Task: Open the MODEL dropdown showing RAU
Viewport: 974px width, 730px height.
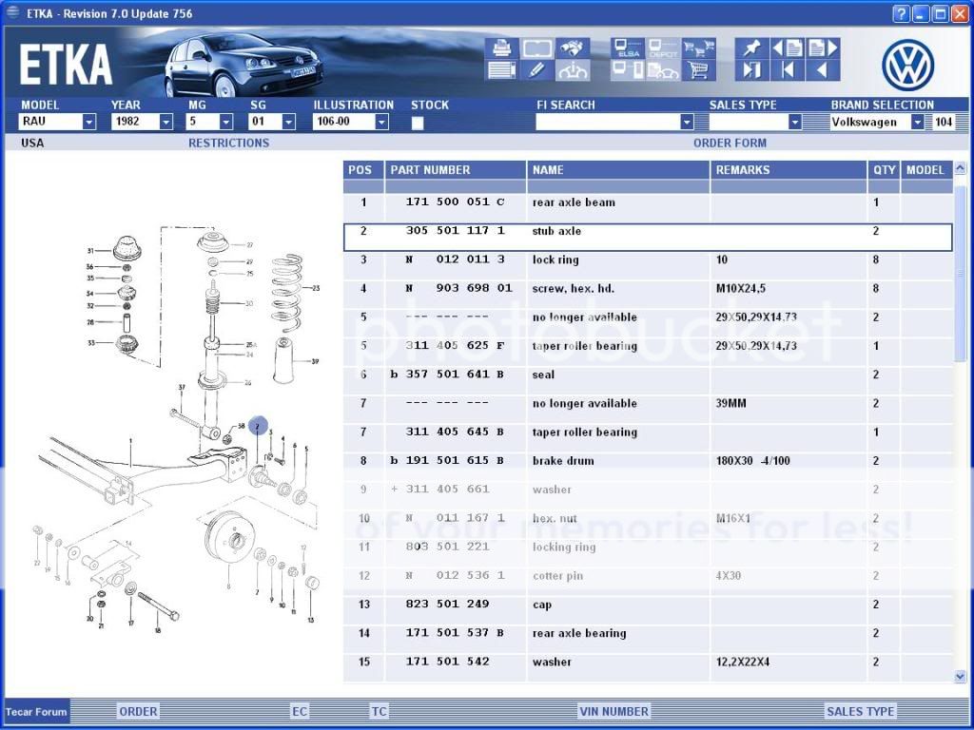Action: point(88,123)
